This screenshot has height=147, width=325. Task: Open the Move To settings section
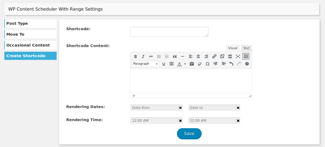click(x=30, y=34)
